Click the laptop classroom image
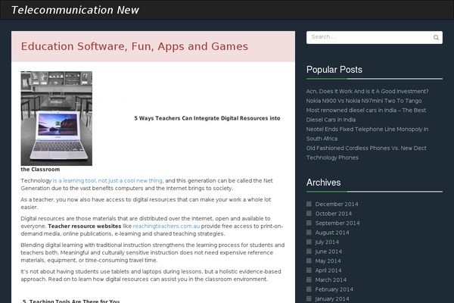This screenshot has width=454, height=303. (x=57, y=119)
